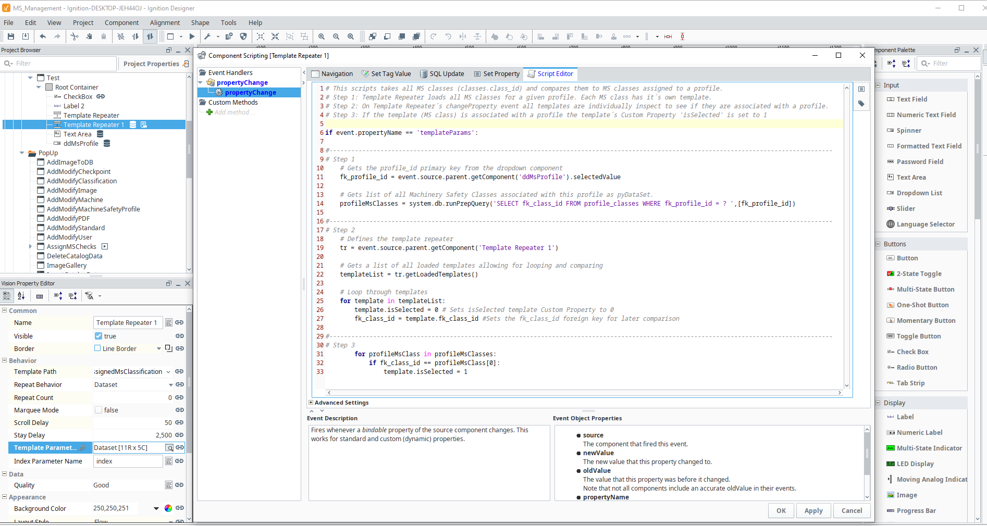Click the Save icon in the toolbar
Image resolution: width=987 pixels, height=526 pixels.
[x=11, y=36]
